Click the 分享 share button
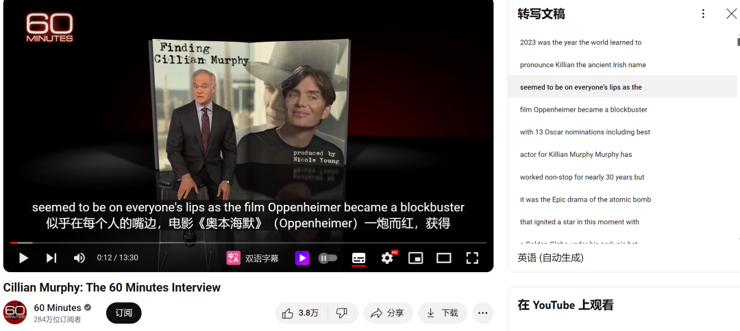 (x=388, y=313)
